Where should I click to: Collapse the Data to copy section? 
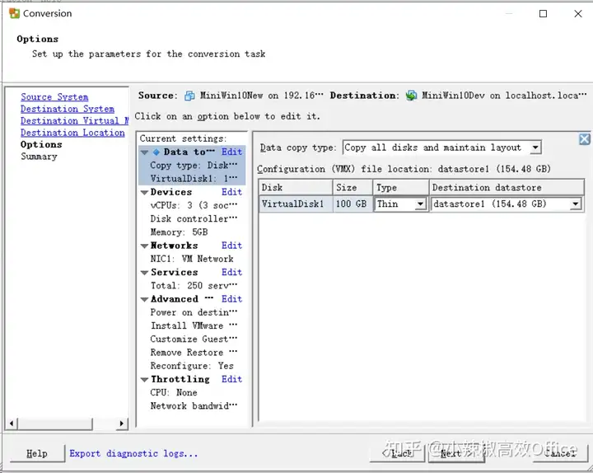tap(144, 152)
